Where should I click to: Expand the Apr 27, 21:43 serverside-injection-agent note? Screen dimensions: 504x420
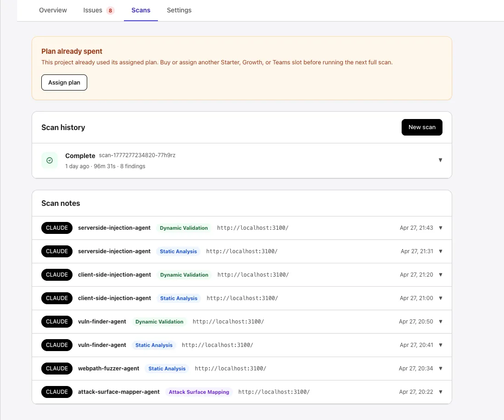click(440, 228)
